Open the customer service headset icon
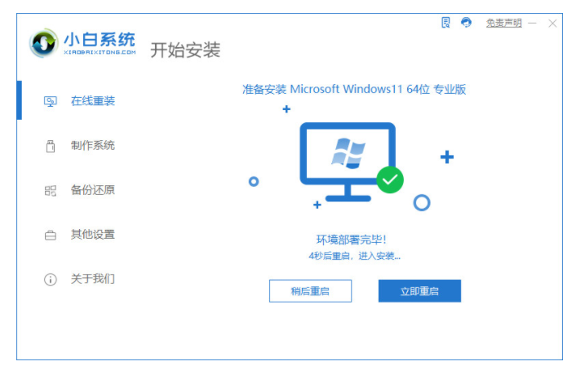The width and height of the screenshot is (576, 366). coord(466,23)
